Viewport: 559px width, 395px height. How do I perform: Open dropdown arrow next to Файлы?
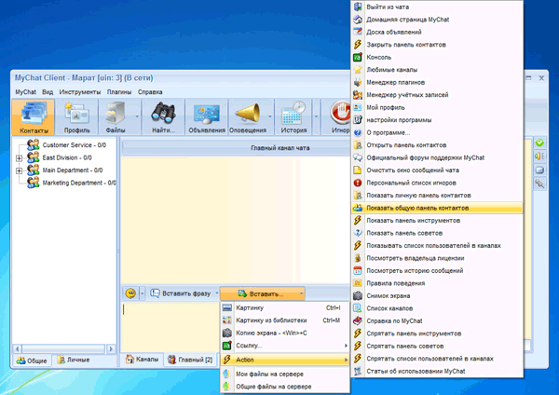click(x=137, y=117)
